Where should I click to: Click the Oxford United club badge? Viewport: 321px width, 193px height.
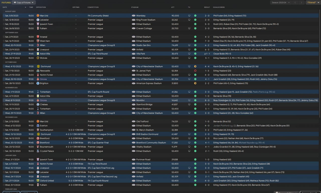click(38, 181)
